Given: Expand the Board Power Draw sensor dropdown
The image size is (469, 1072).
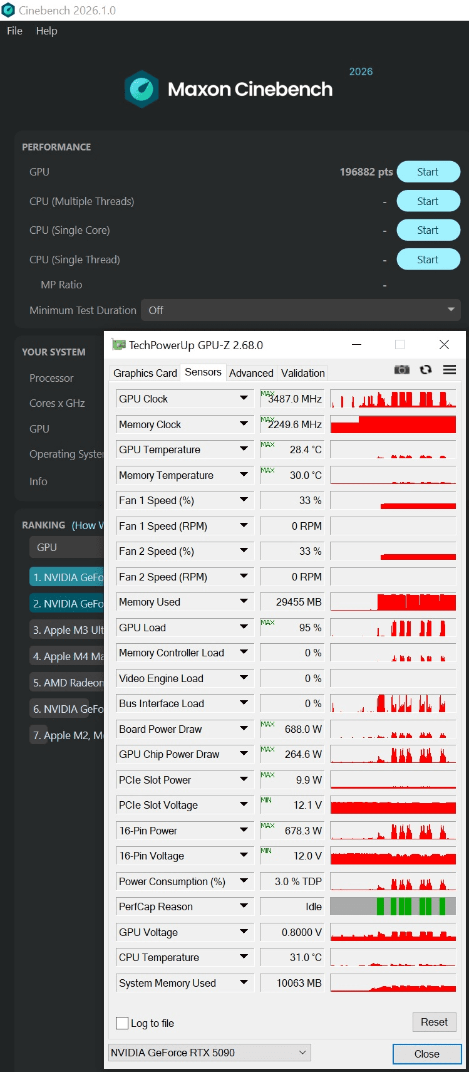Looking at the screenshot, I should point(244,728).
